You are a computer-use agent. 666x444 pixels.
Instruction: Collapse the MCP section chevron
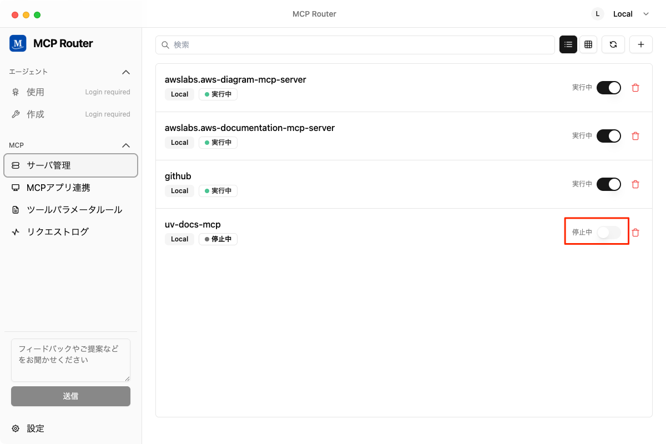[x=126, y=145]
